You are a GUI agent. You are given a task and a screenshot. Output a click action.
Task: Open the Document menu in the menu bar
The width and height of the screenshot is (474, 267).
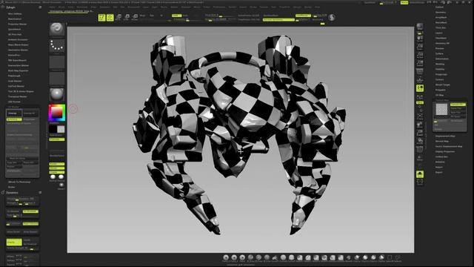pos(82,7)
